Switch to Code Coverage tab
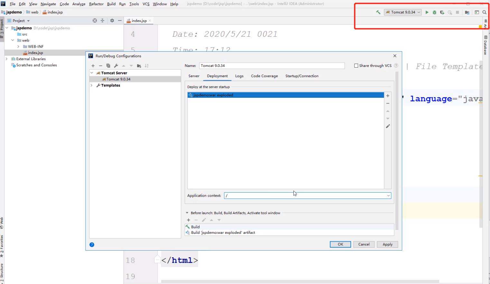The image size is (490, 284). pyautogui.click(x=264, y=76)
